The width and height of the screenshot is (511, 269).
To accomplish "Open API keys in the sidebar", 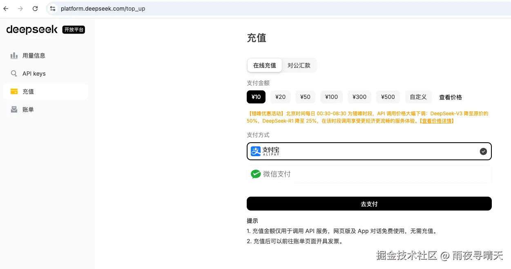I will (x=46, y=74).
